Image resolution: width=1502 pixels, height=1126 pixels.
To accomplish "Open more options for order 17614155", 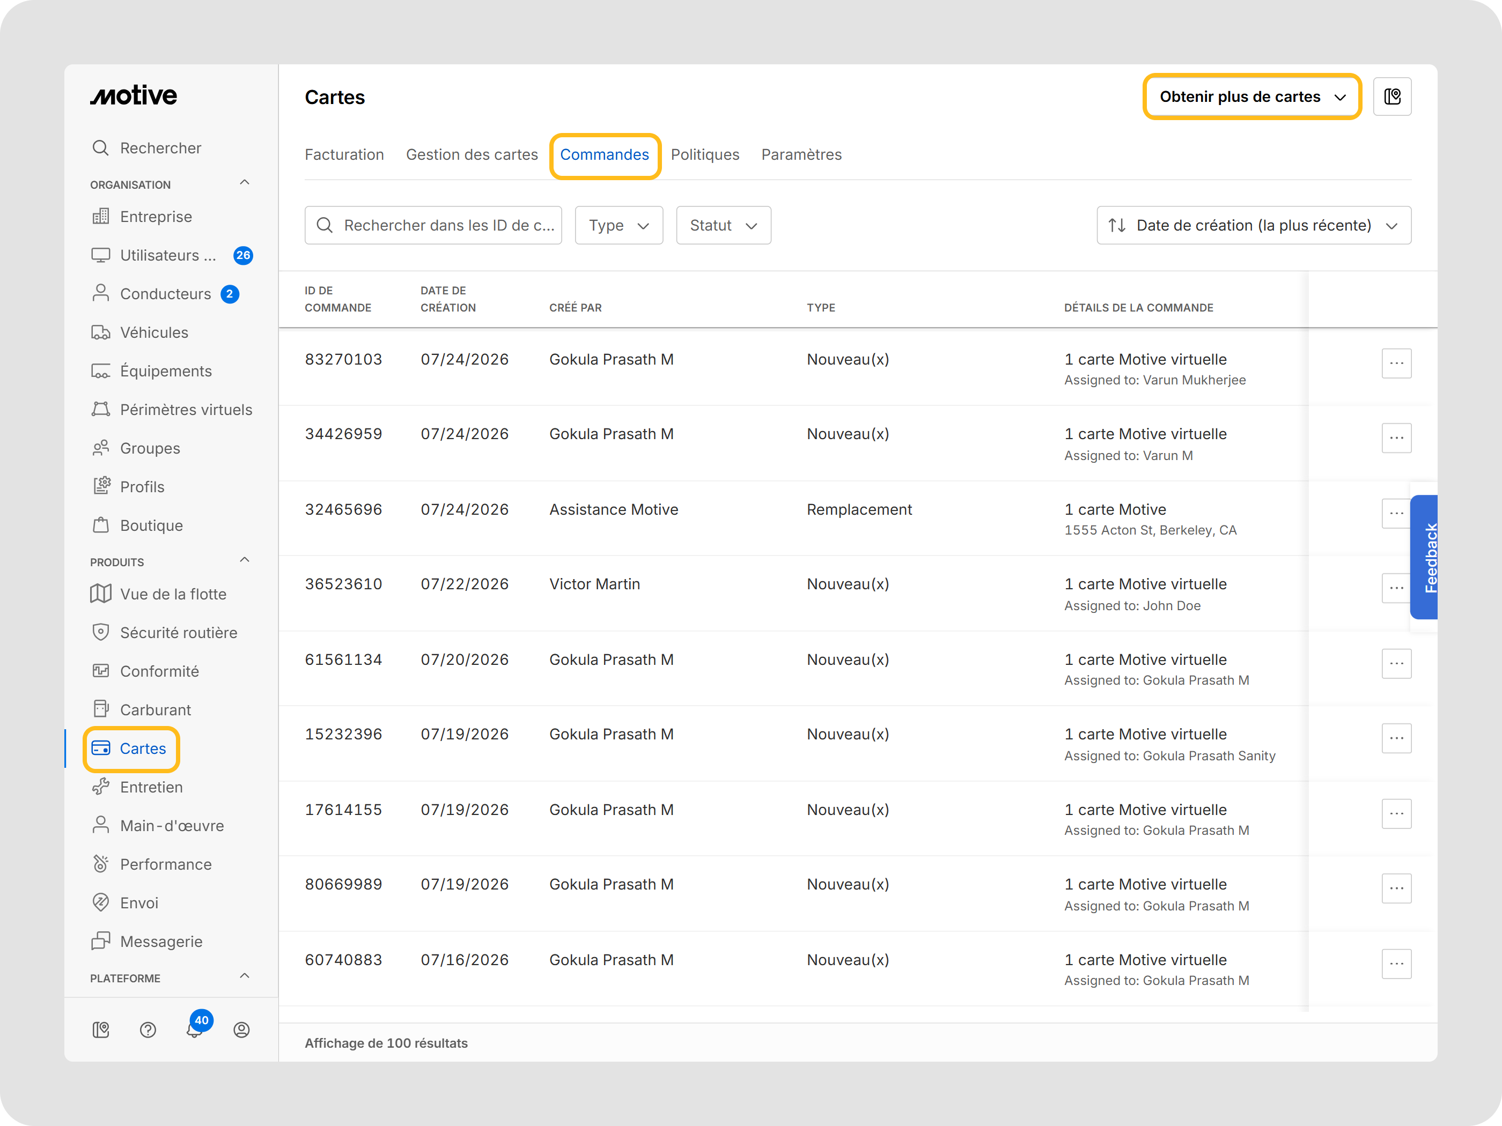I will point(1397,814).
